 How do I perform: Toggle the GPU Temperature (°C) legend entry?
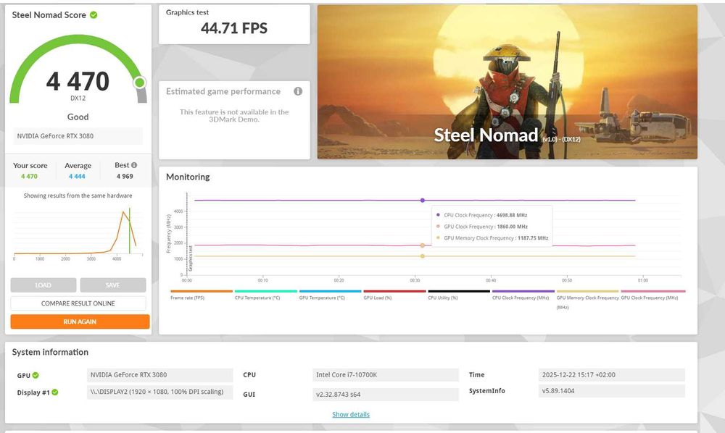pyautogui.click(x=330, y=295)
